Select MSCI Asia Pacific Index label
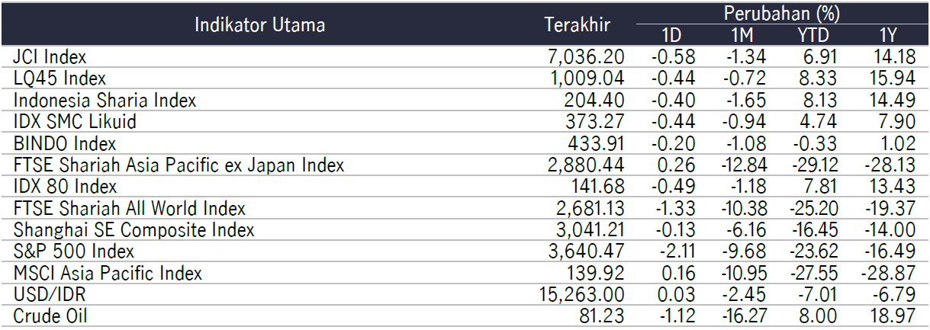 tap(108, 273)
